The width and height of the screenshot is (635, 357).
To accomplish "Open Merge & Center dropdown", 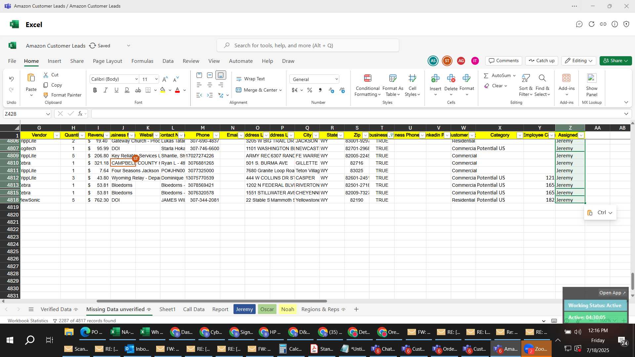I will coord(280,90).
